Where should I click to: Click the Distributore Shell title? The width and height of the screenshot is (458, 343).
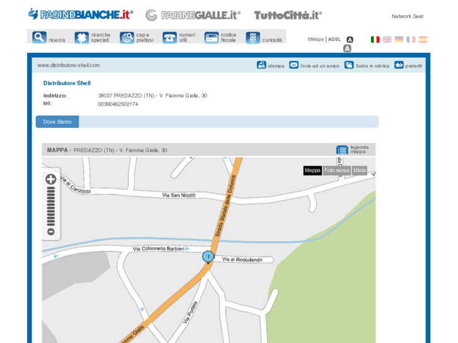(67, 83)
